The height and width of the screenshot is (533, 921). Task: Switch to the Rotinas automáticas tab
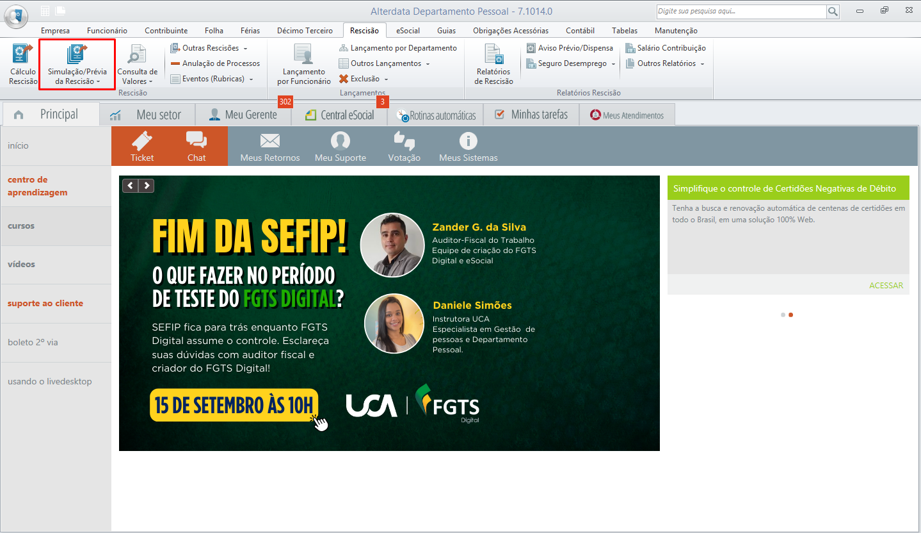(x=435, y=115)
